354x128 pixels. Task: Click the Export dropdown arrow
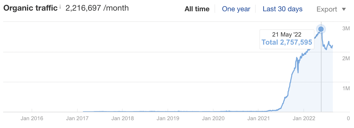[x=344, y=9]
